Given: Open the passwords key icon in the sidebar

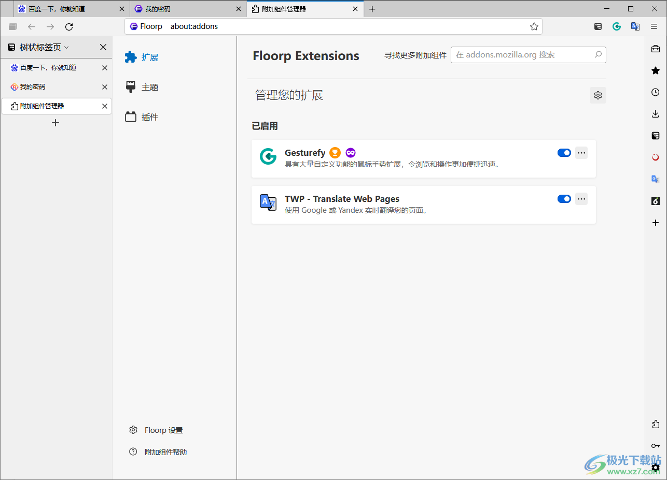Looking at the screenshot, I should [655, 445].
